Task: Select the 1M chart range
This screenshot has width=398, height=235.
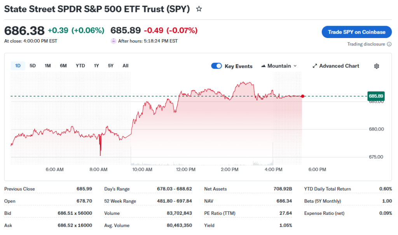Action: (x=48, y=66)
